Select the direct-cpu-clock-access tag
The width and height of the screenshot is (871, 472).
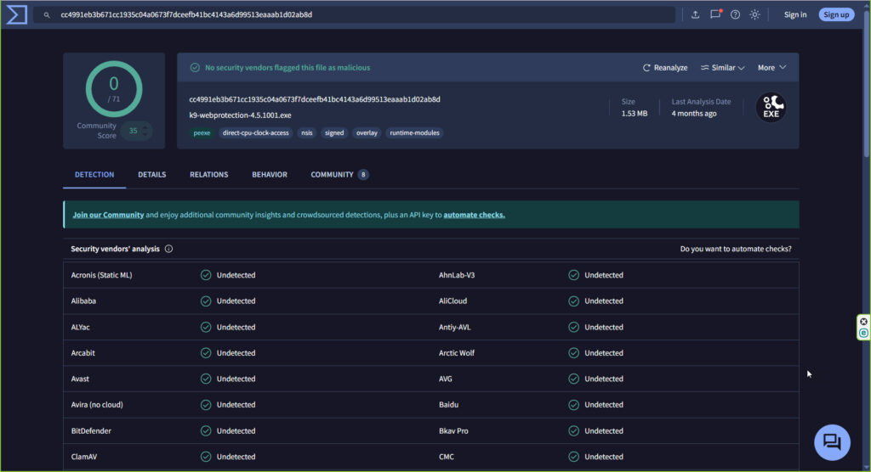point(255,133)
